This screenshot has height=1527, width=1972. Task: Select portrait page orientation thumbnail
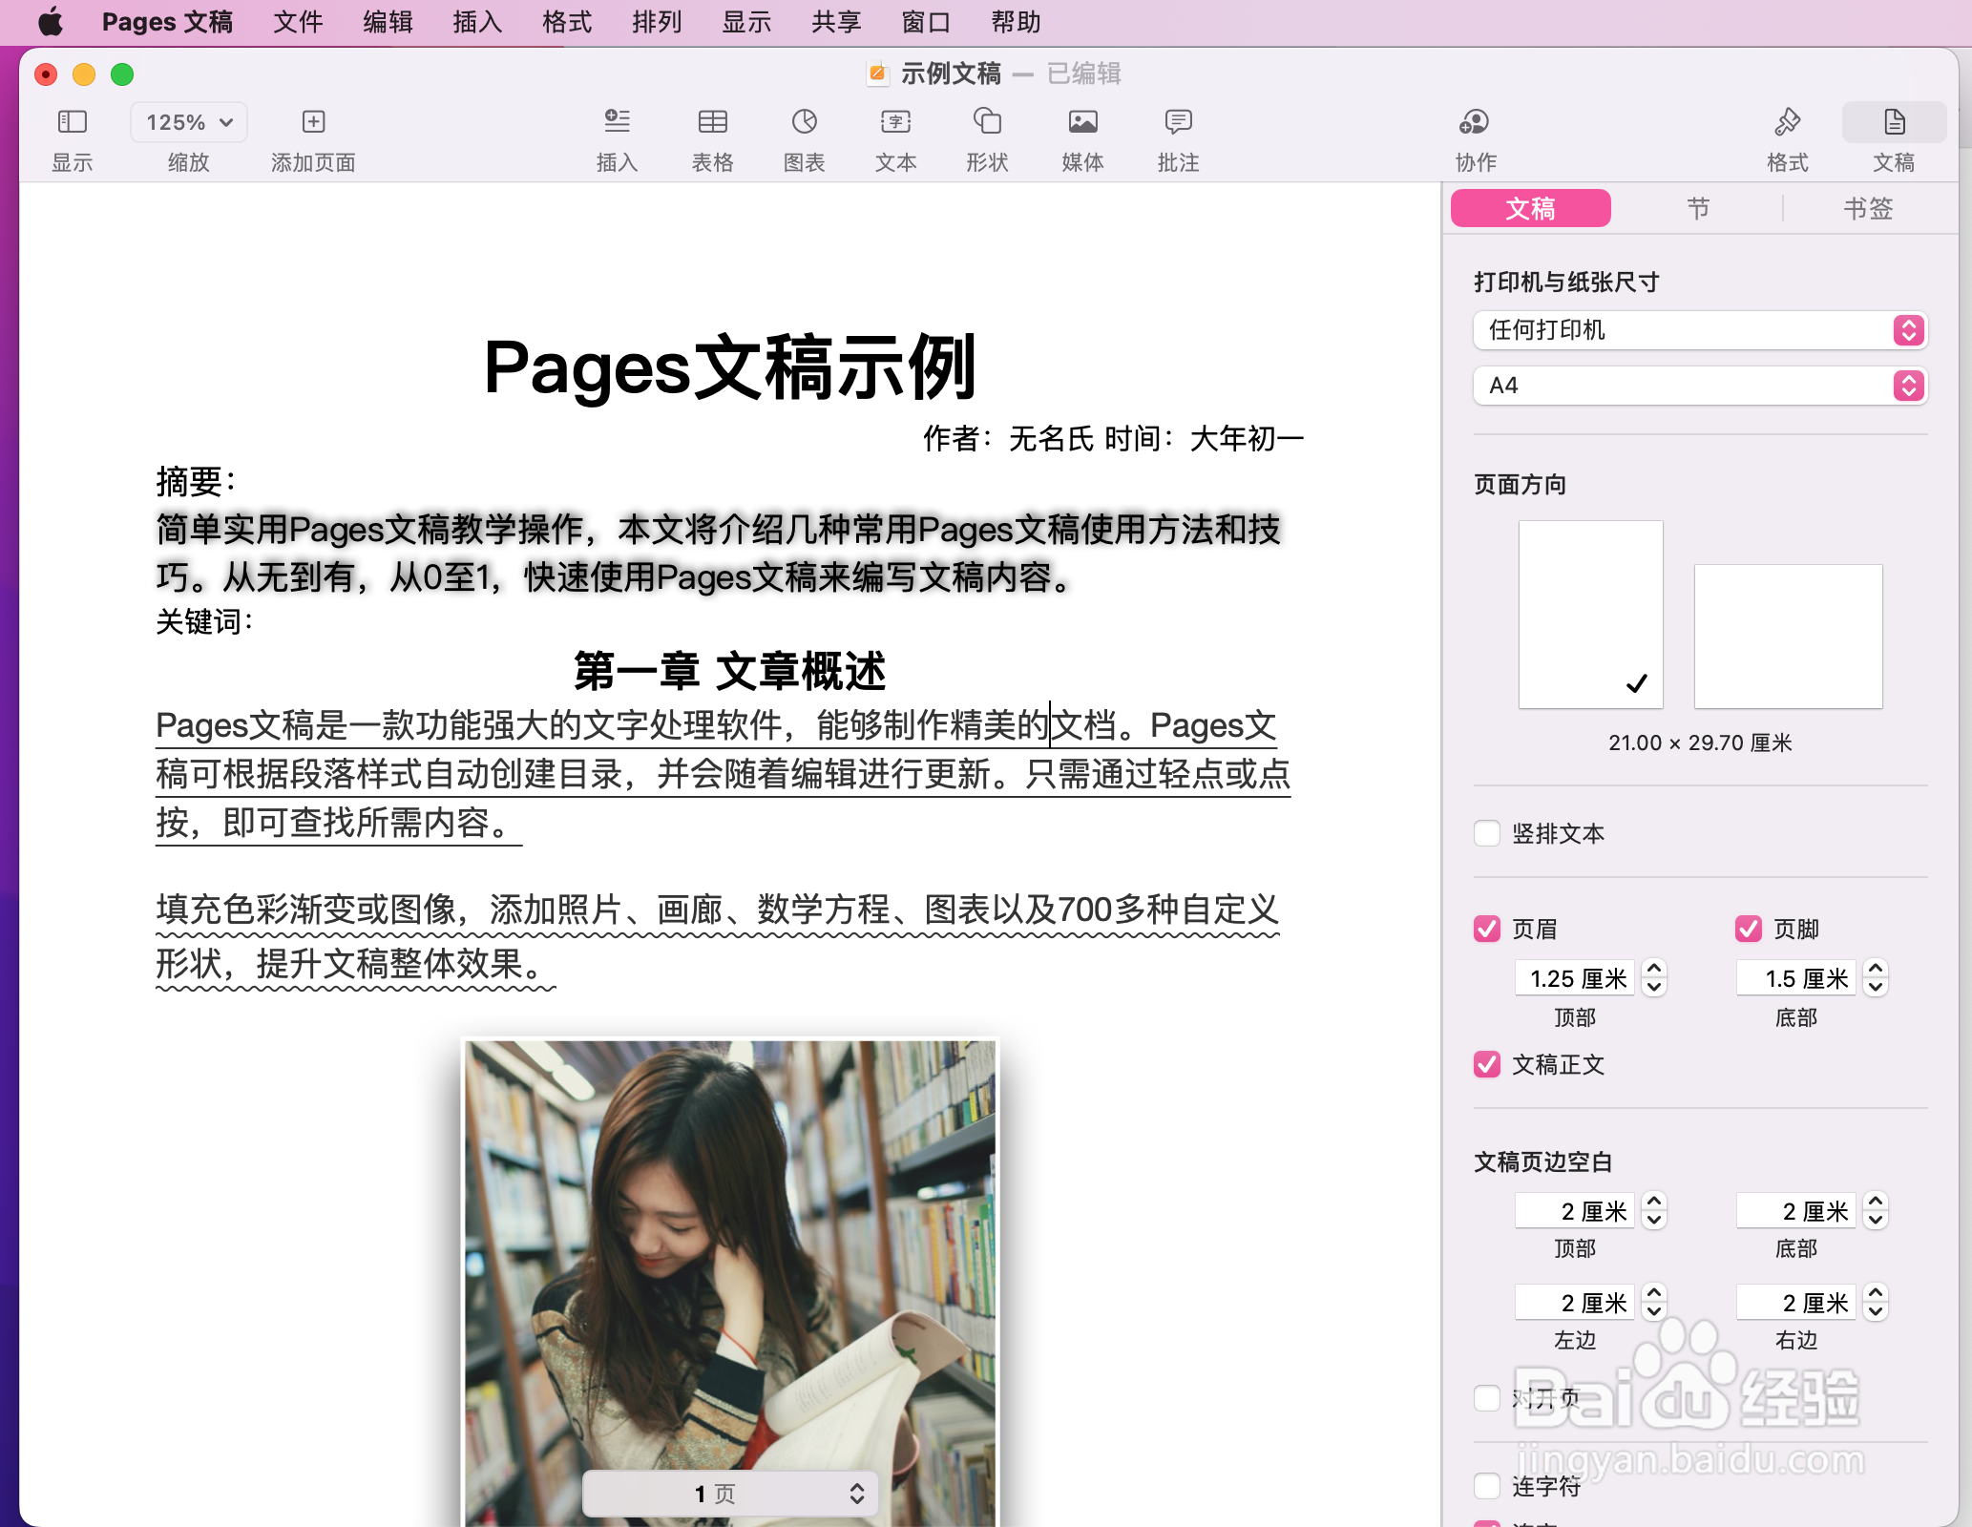click(1590, 615)
